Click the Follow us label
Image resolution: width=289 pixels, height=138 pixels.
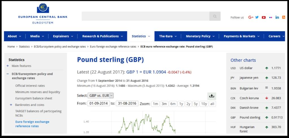click(237, 17)
